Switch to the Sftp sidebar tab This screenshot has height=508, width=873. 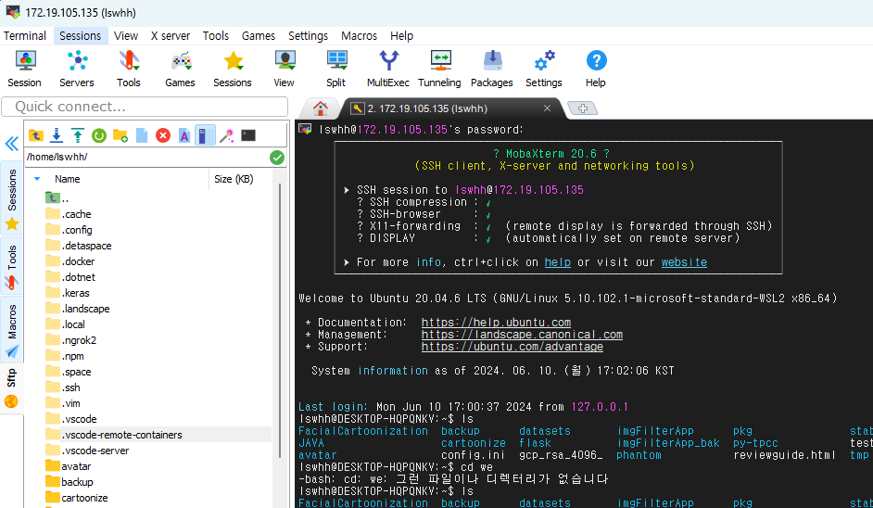(12, 387)
